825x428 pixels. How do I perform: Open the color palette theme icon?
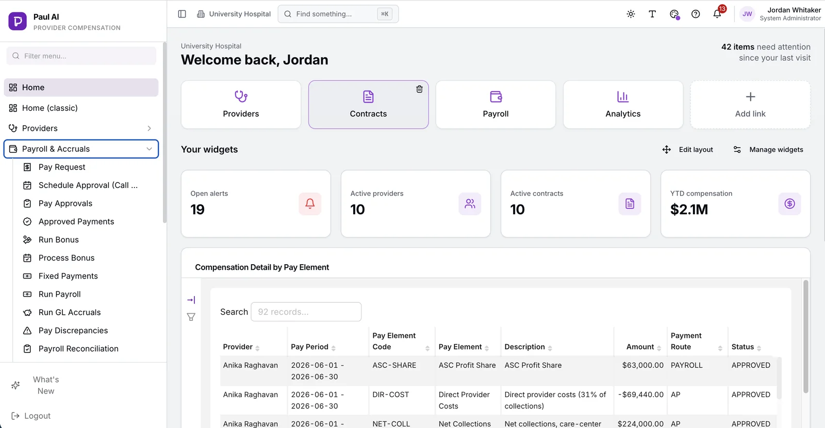click(674, 14)
